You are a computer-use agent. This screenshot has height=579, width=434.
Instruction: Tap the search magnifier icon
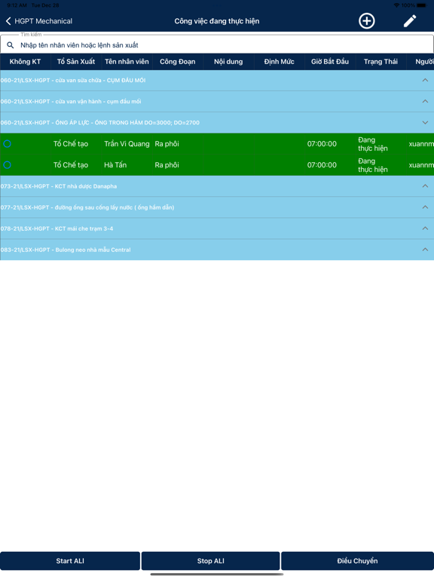[11, 45]
